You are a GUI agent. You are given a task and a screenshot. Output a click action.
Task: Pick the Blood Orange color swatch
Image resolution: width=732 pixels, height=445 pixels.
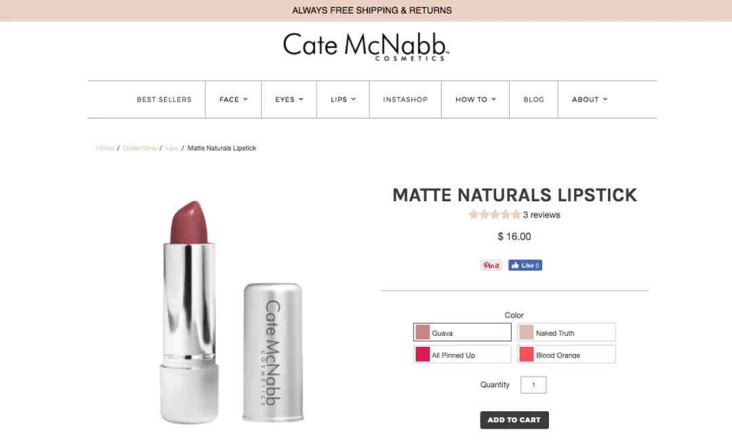pyautogui.click(x=566, y=354)
